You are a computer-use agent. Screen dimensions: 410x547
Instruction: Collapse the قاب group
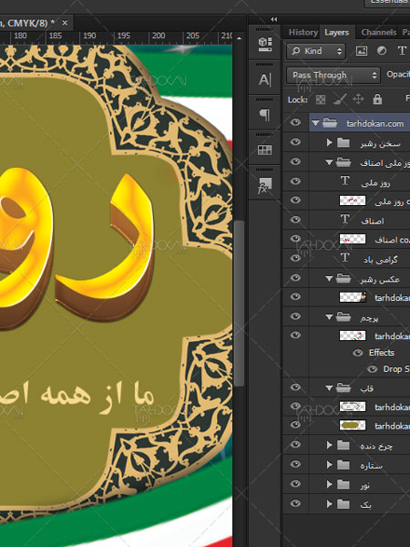(x=329, y=388)
